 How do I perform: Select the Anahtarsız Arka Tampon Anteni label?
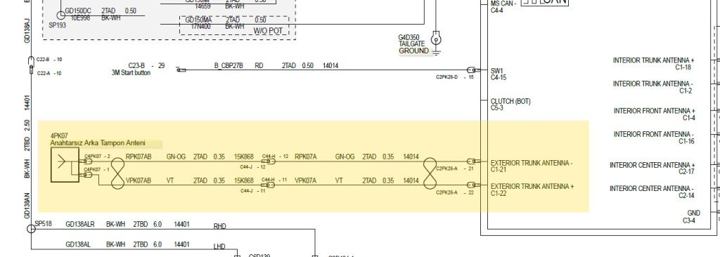(x=98, y=143)
